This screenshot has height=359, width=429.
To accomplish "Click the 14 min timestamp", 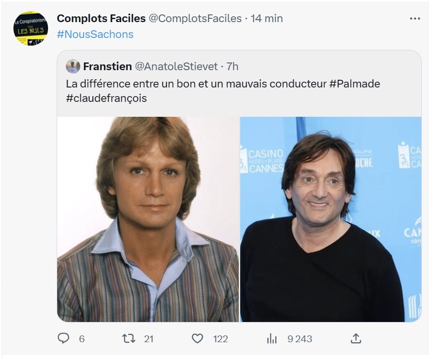I will pyautogui.click(x=267, y=18).
